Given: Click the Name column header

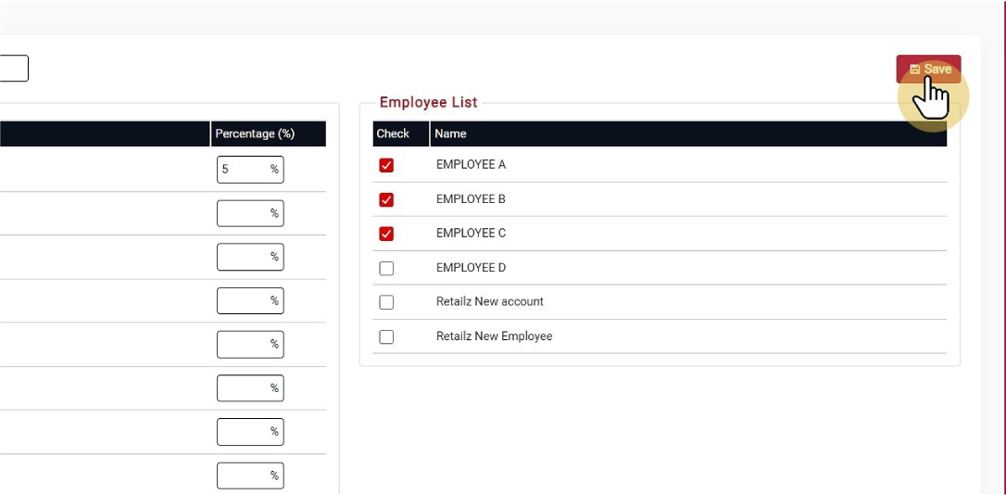Looking at the screenshot, I should point(451,133).
